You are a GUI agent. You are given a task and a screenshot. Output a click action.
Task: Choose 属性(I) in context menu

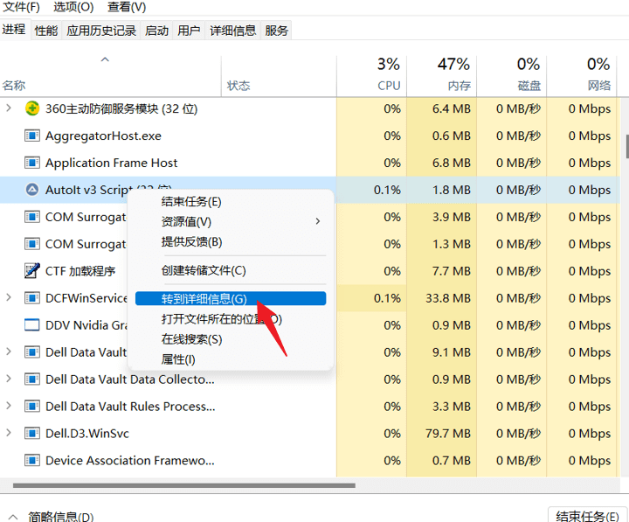click(x=231, y=359)
